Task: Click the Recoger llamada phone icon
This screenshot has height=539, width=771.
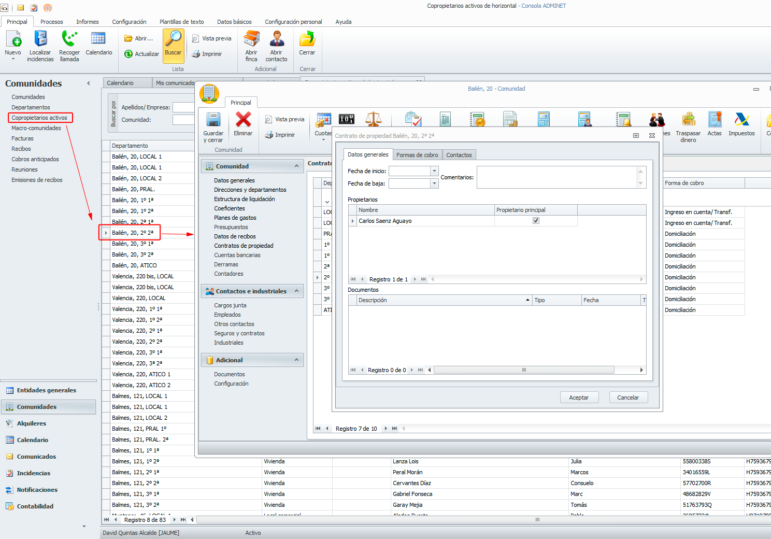Action: click(x=69, y=39)
